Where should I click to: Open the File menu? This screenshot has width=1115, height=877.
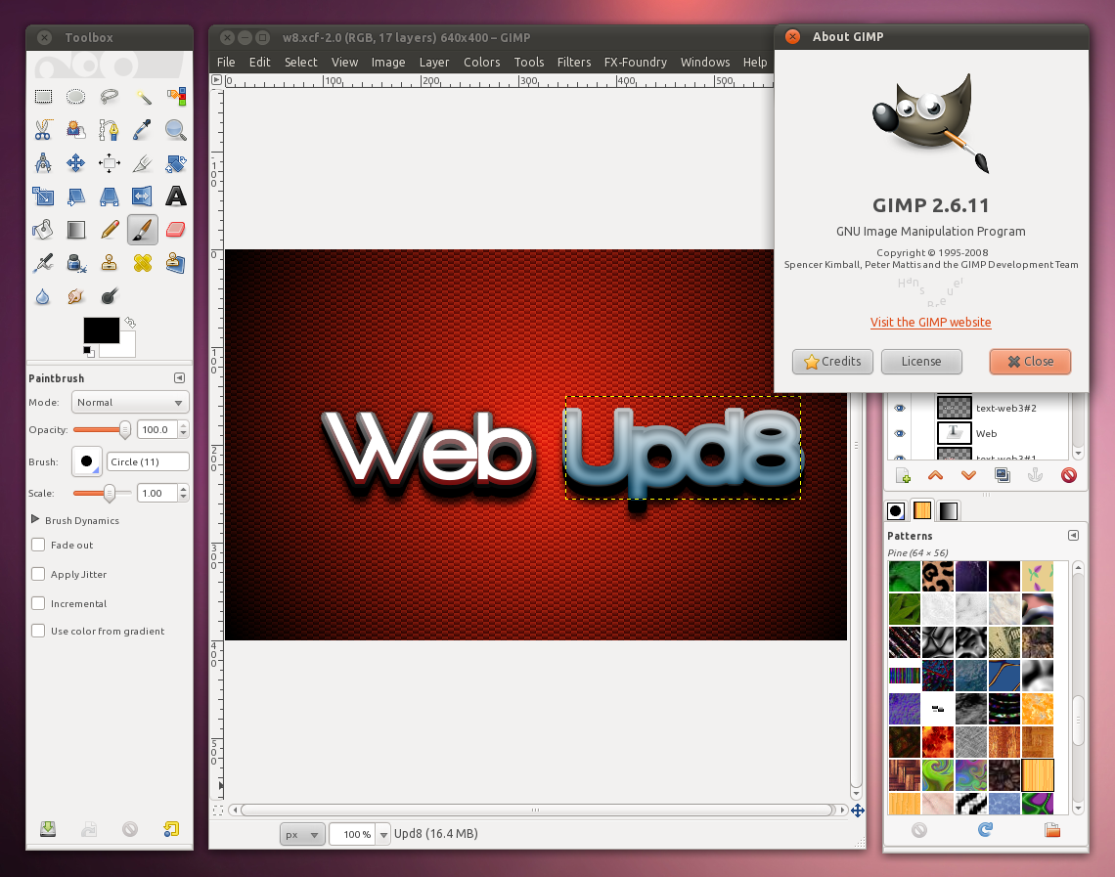pyautogui.click(x=225, y=62)
